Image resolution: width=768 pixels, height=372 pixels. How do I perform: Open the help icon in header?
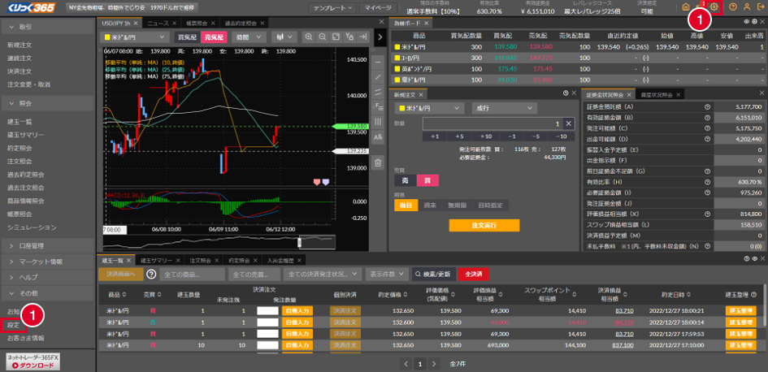[x=733, y=7]
